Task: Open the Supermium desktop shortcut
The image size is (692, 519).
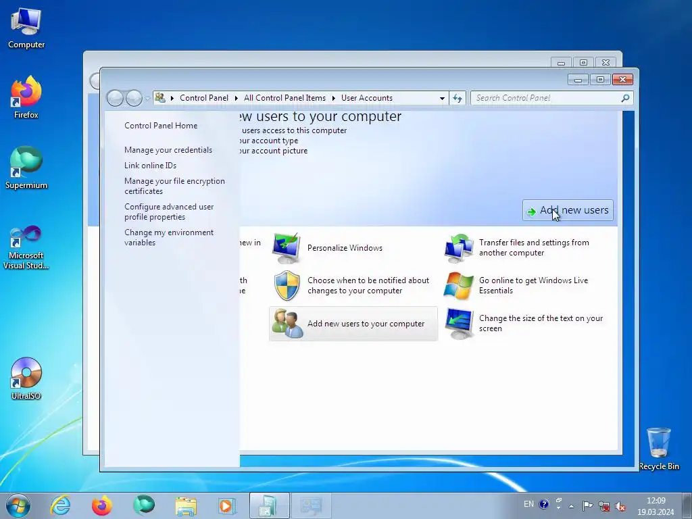Action: coord(26,168)
